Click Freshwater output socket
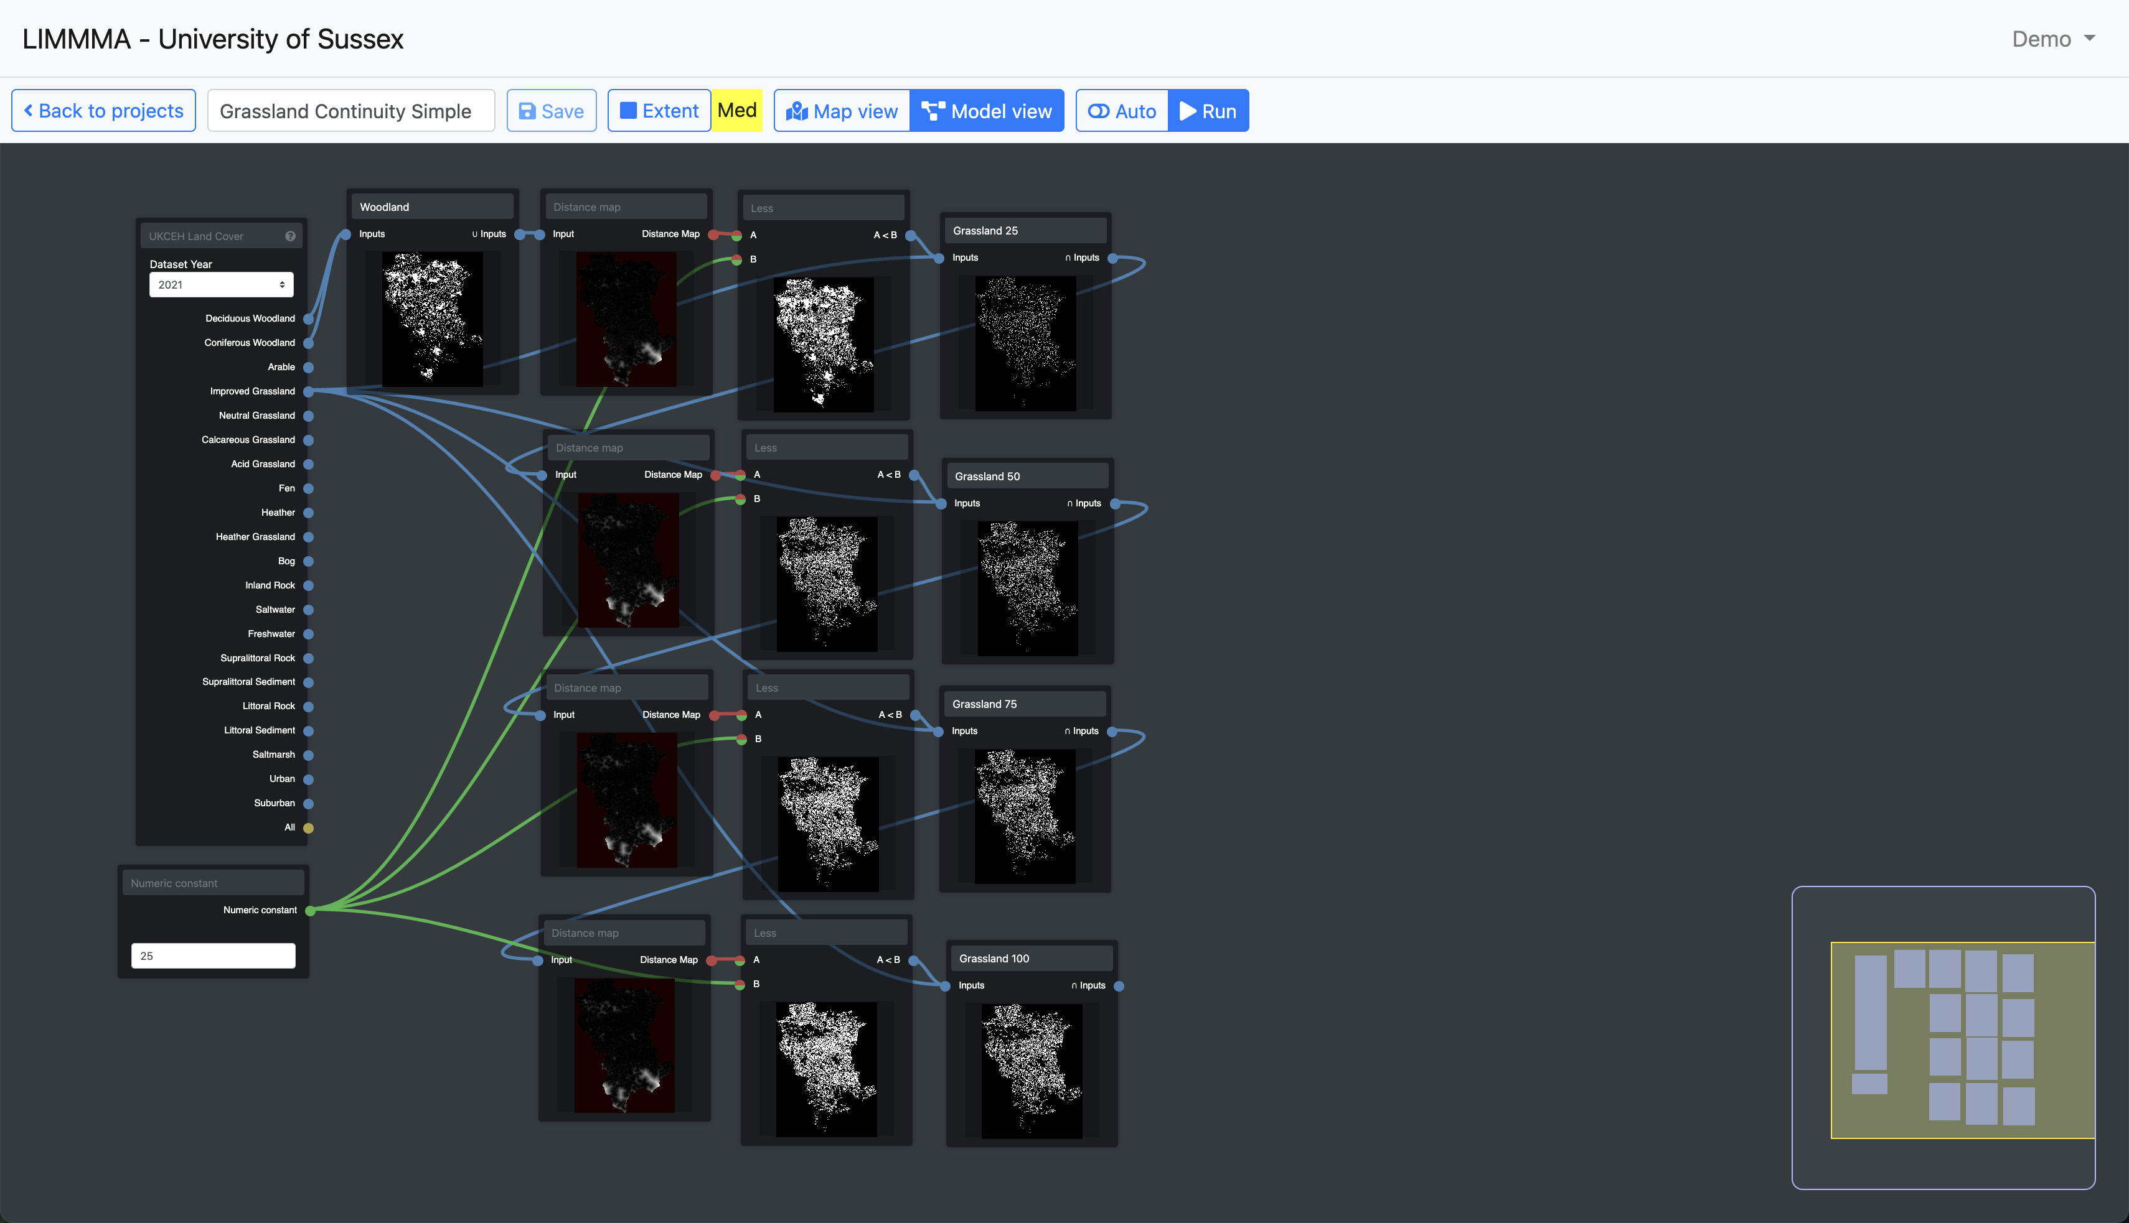This screenshot has width=2129, height=1223. pyautogui.click(x=309, y=633)
